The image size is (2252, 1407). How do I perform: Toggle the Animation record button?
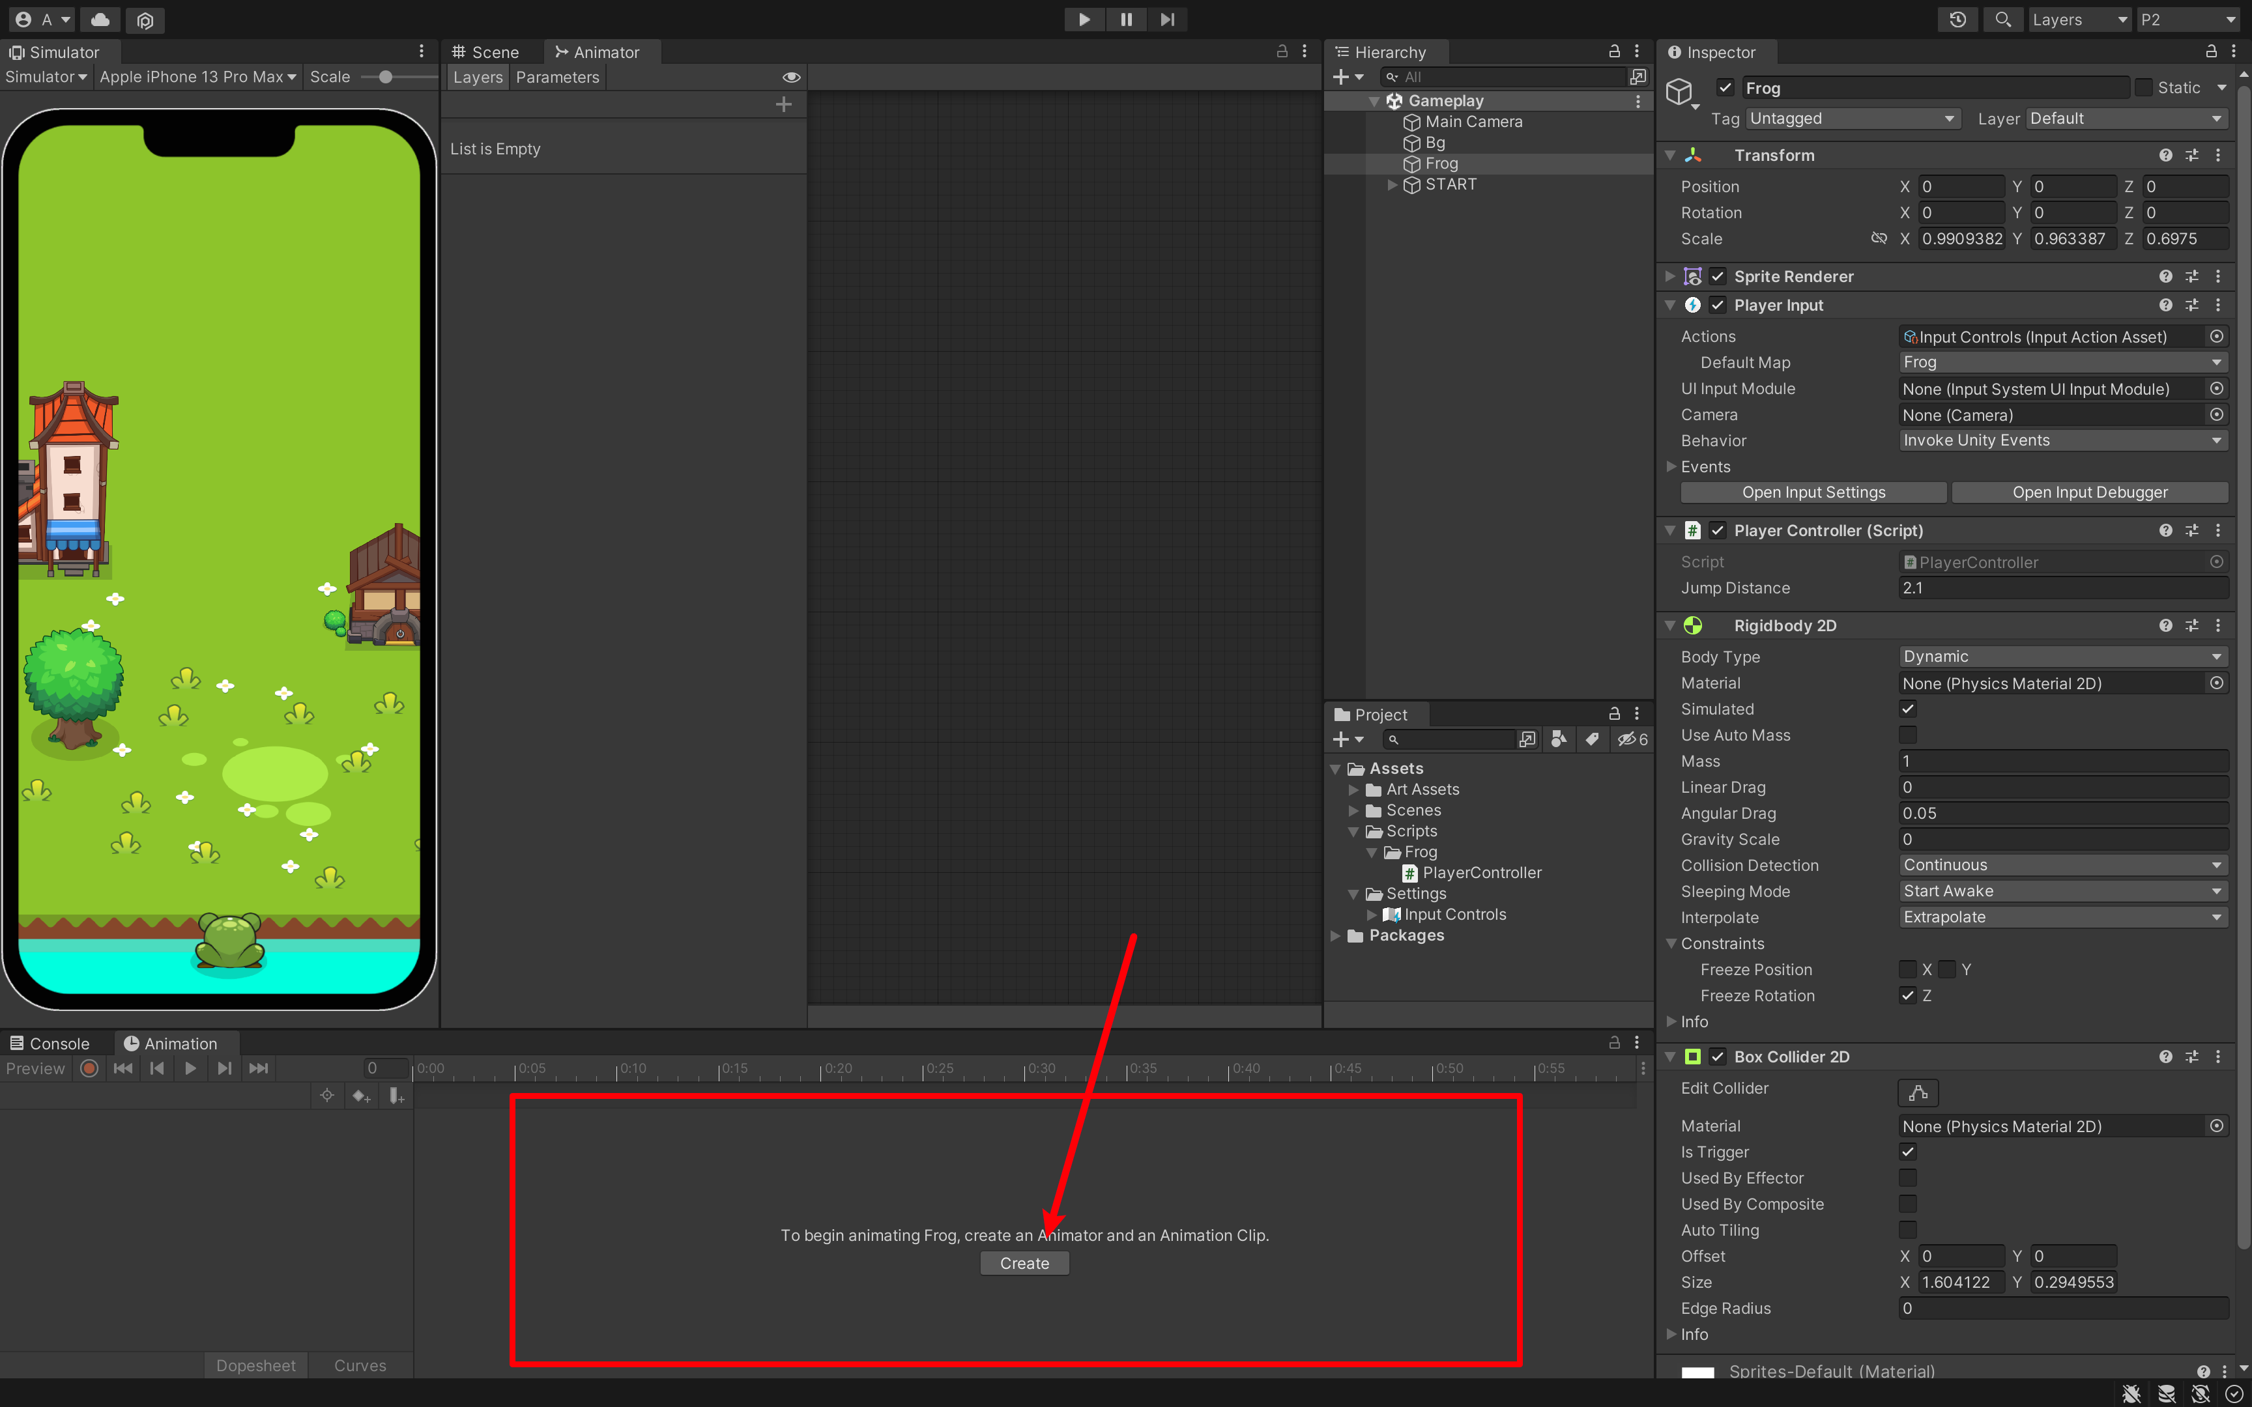pyautogui.click(x=89, y=1068)
